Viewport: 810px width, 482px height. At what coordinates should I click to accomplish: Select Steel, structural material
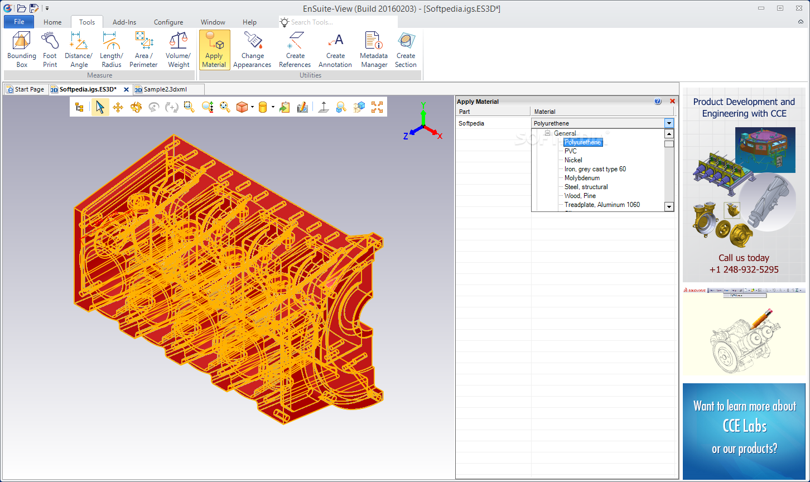(x=586, y=187)
